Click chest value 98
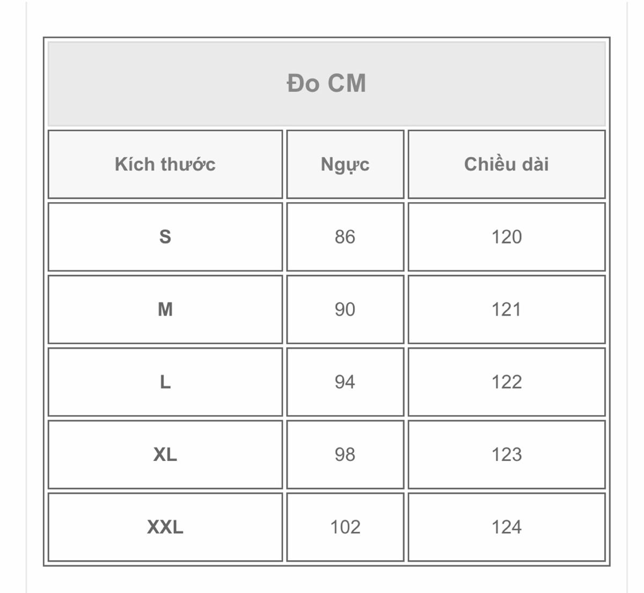The image size is (644, 593). click(x=345, y=455)
